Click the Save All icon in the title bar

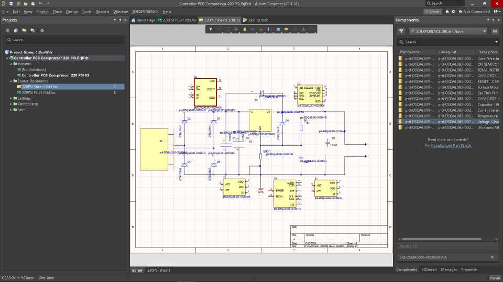point(18,4)
